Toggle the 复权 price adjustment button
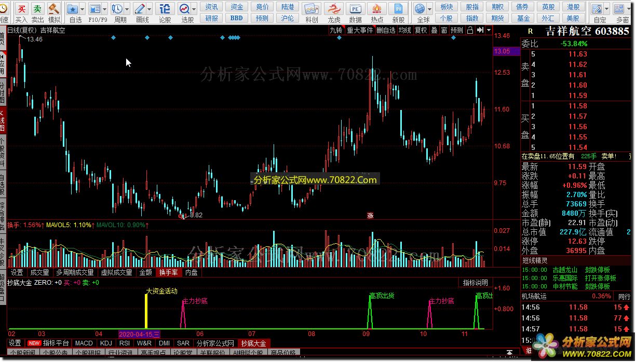This screenshot has width=636, height=362. click(421, 30)
